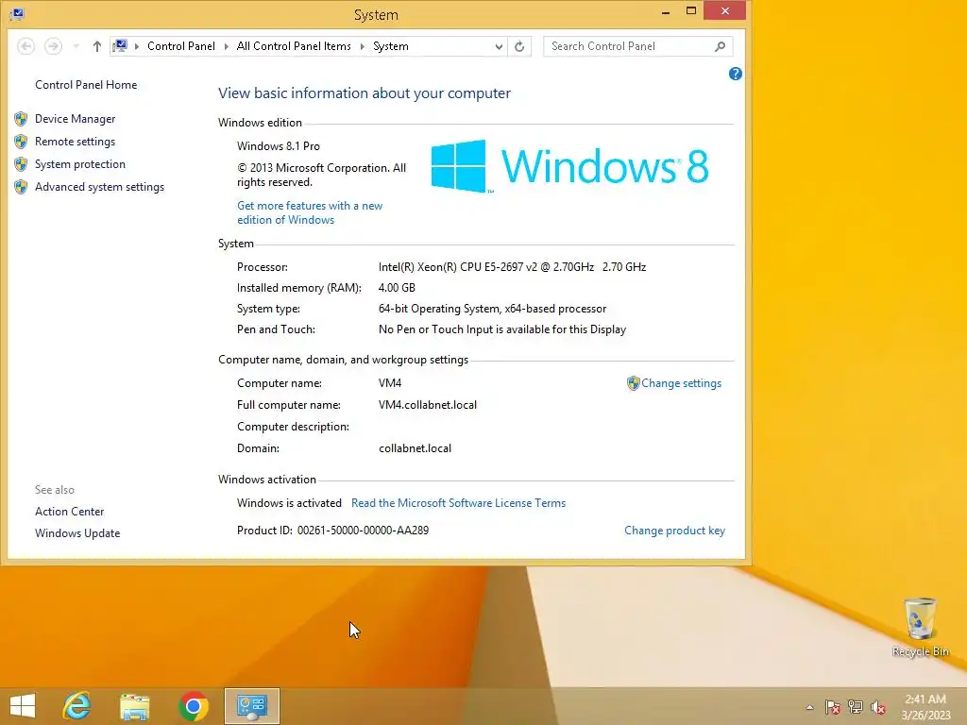Open System protection link
Viewport: 967px width, 725px height.
pos(79,164)
